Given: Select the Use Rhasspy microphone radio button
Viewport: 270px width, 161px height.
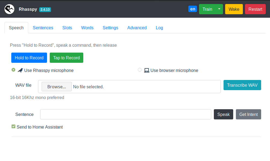Looking at the screenshot, I should (x=13, y=70).
